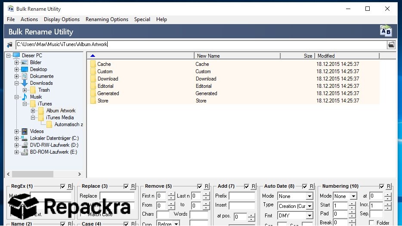Open the Display Options menu
The height and width of the screenshot is (226, 402).
click(x=62, y=19)
